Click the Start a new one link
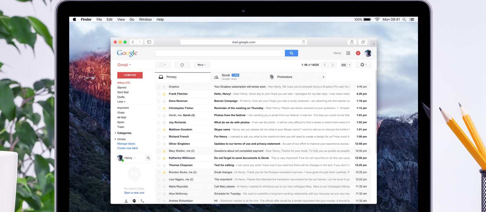This screenshot has height=212, width=486. 134,193
